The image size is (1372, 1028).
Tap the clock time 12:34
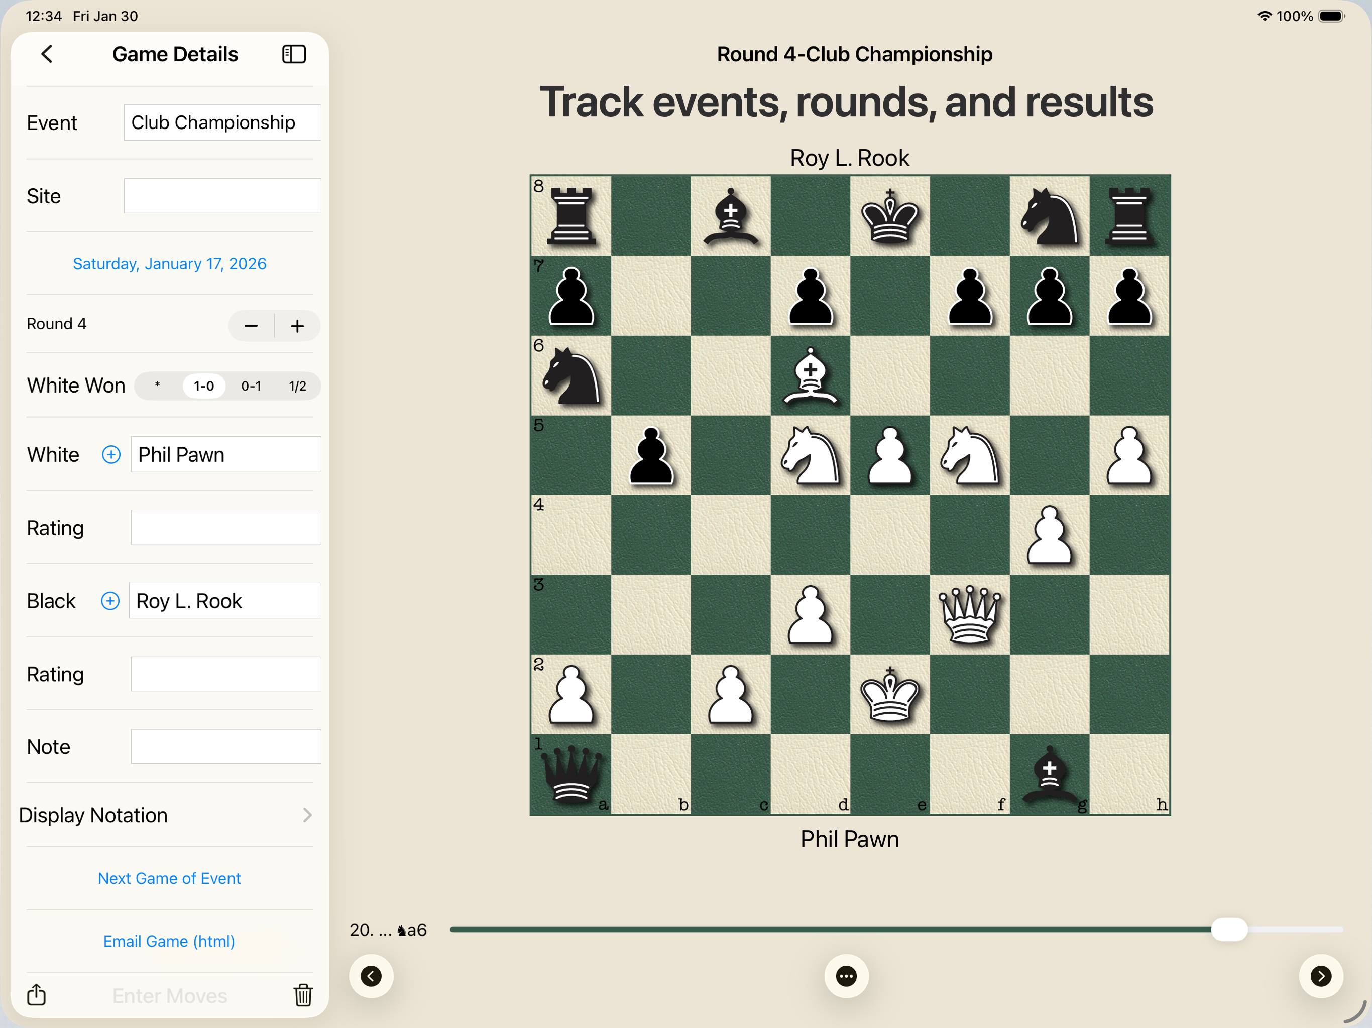(x=43, y=16)
